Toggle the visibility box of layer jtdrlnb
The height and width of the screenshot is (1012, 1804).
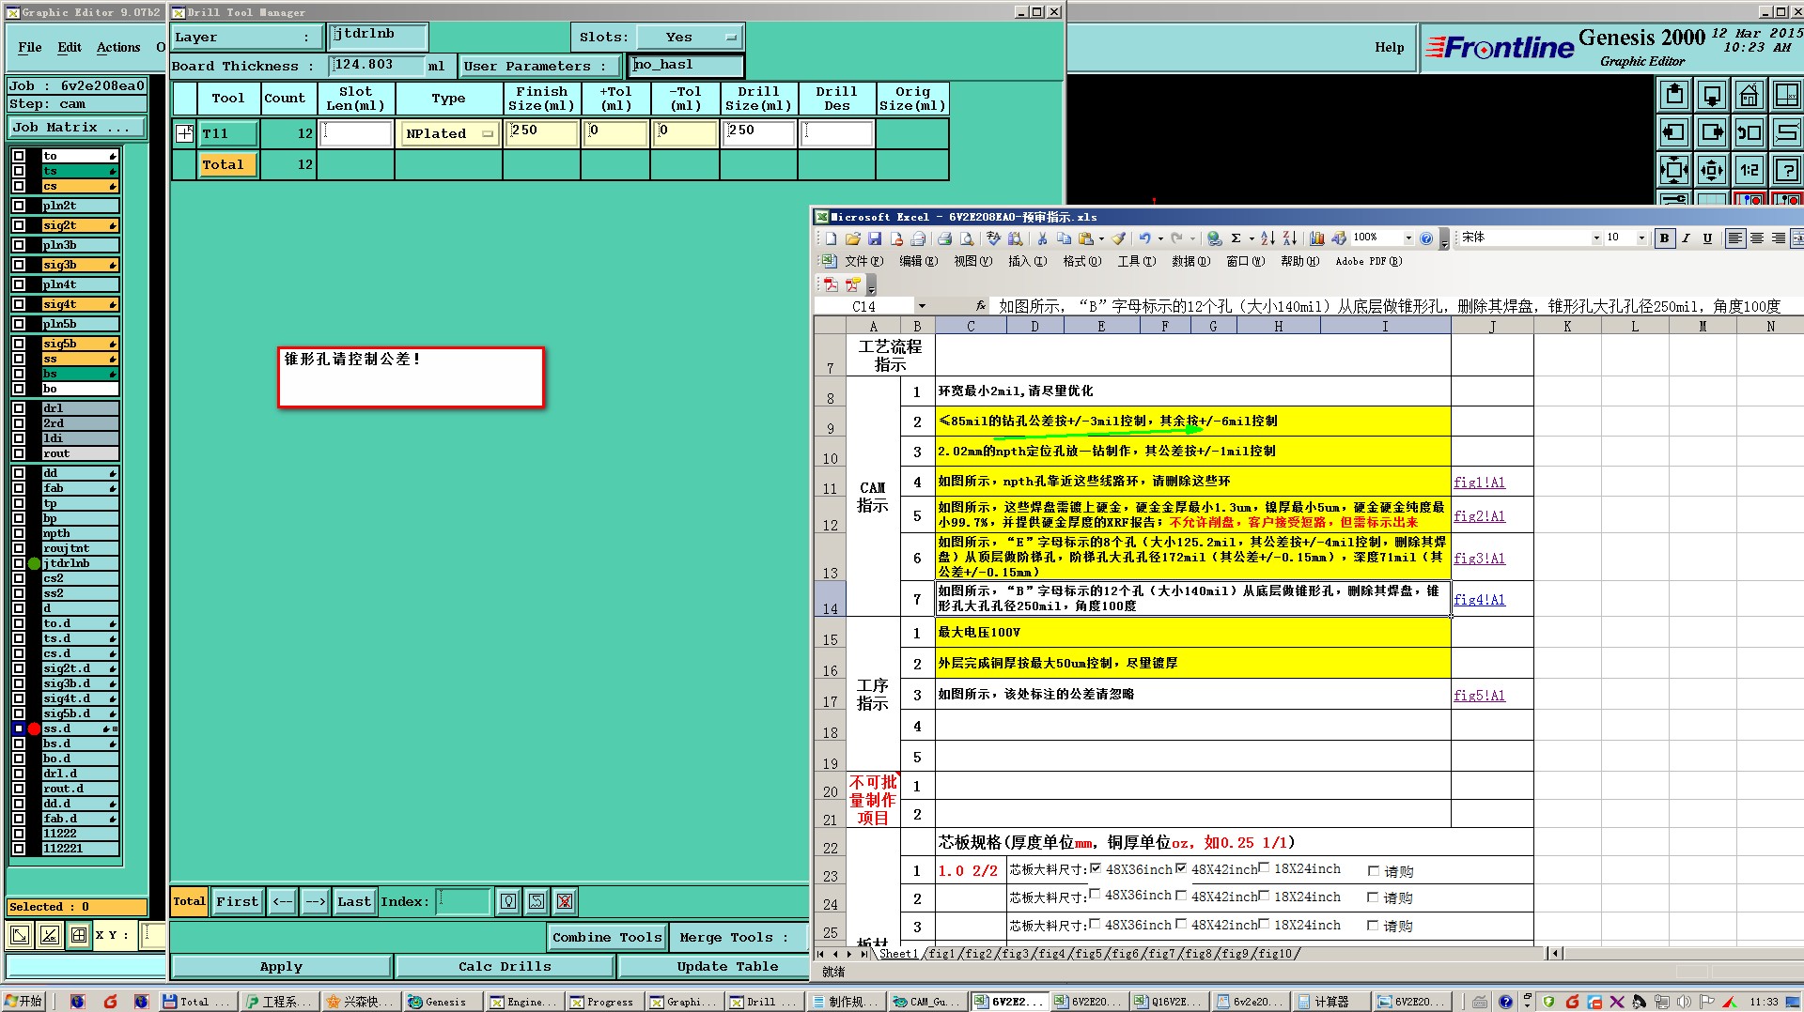(x=19, y=563)
